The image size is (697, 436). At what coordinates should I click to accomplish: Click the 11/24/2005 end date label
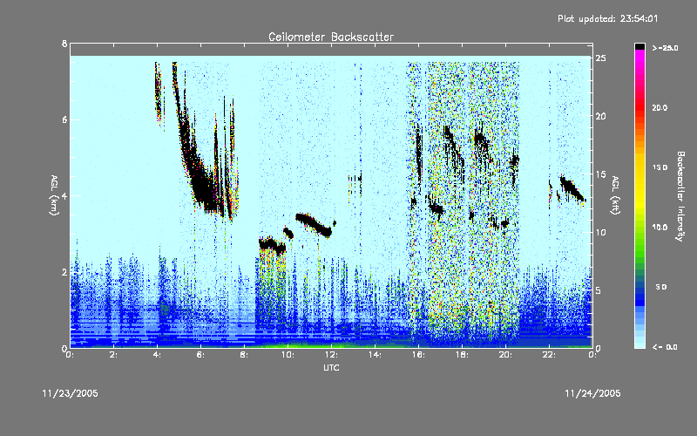pos(592,393)
